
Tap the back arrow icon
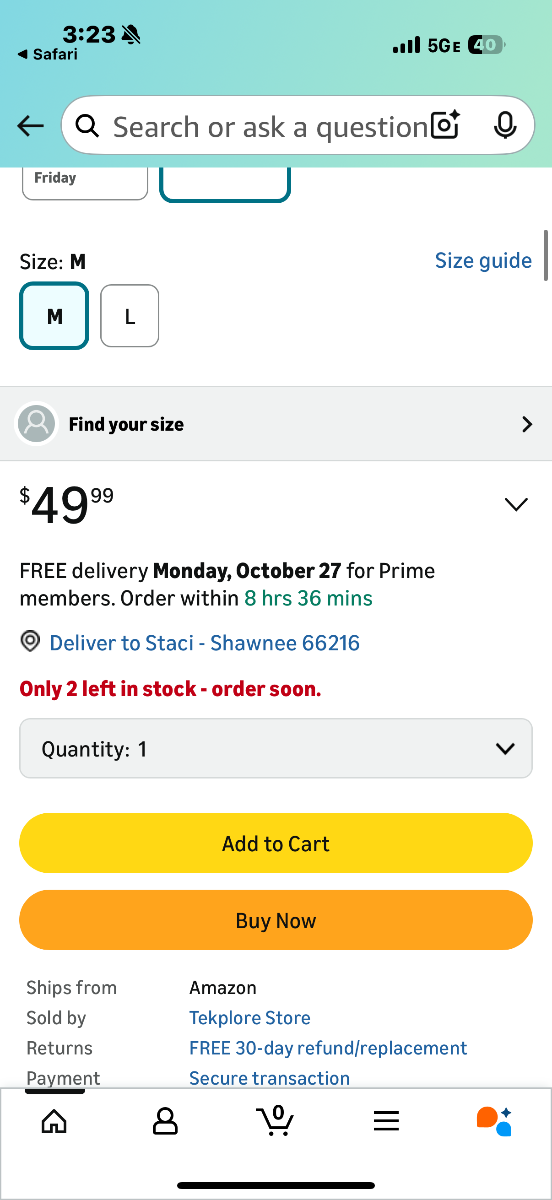[30, 126]
